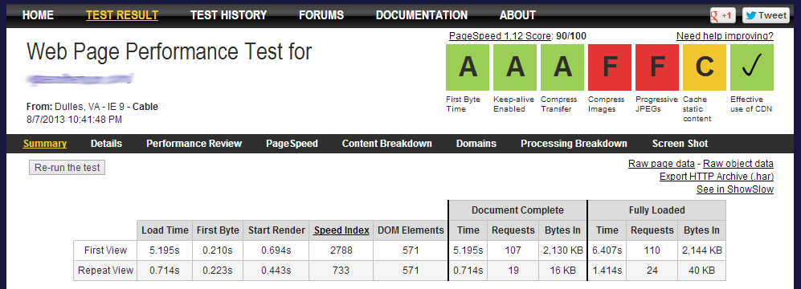801x289 pixels.
Task: Open the ABOUT page
Action: pyautogui.click(x=517, y=15)
